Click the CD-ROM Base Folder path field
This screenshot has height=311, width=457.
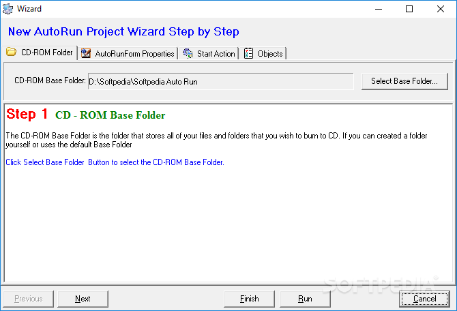[x=220, y=82]
